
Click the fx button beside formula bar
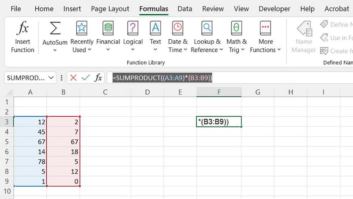(98, 78)
